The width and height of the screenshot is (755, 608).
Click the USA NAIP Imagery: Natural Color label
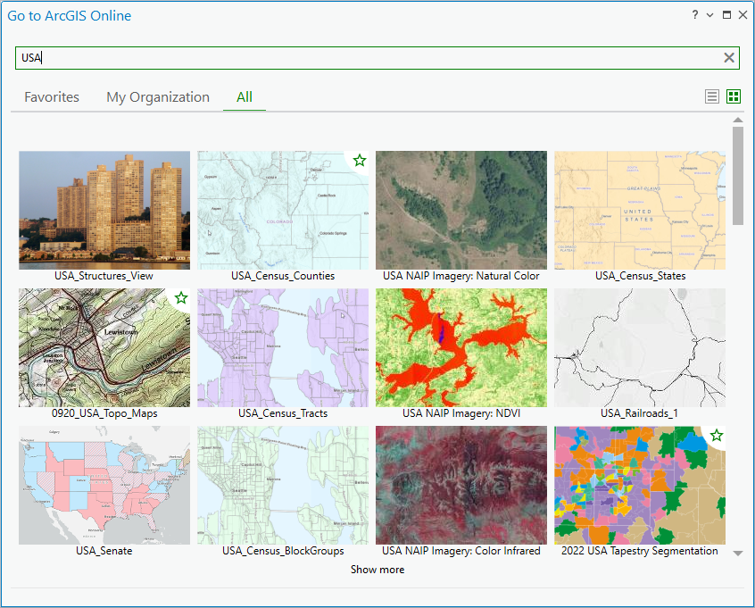click(x=461, y=276)
